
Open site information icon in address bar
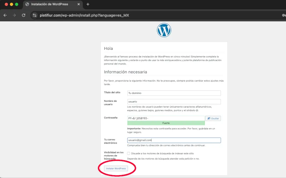35,15
